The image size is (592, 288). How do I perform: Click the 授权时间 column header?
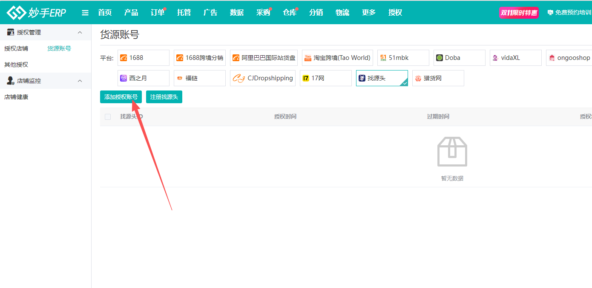click(285, 116)
